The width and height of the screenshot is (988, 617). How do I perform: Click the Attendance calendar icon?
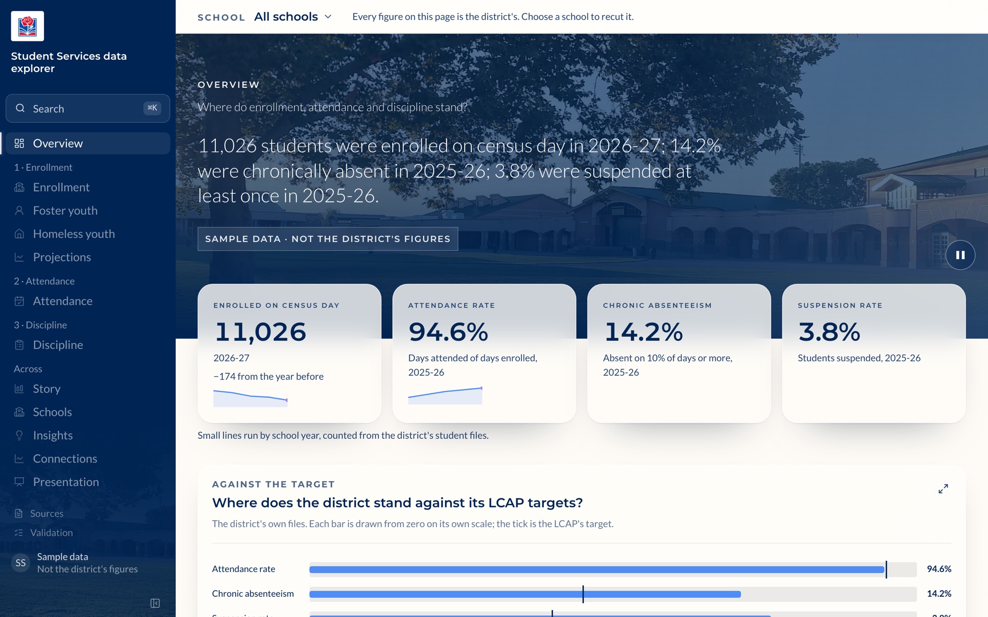[19, 301]
